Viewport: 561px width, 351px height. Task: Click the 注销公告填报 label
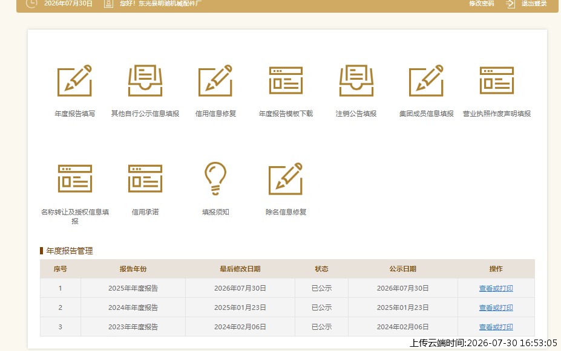pos(356,114)
